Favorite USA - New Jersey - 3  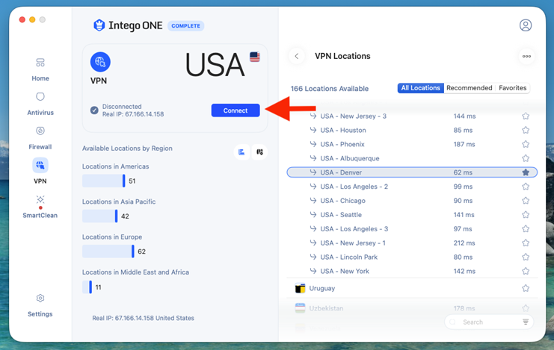coord(526,116)
